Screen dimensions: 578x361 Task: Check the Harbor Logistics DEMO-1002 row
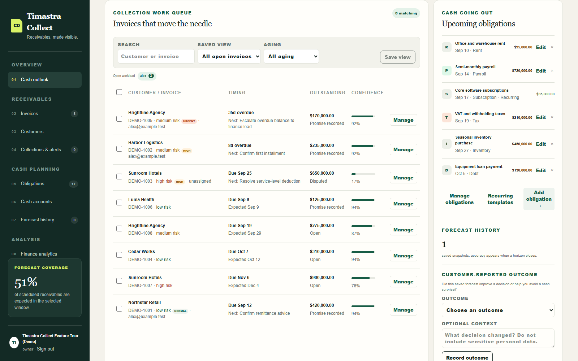(x=119, y=149)
